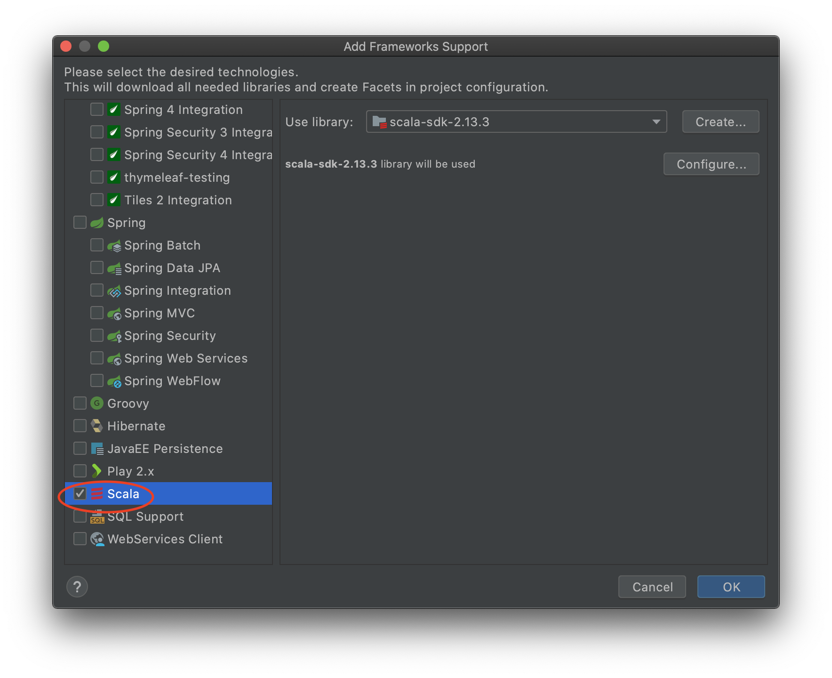Click the thymeleaf-testing leaf icon
The width and height of the screenshot is (832, 678).
click(x=113, y=178)
